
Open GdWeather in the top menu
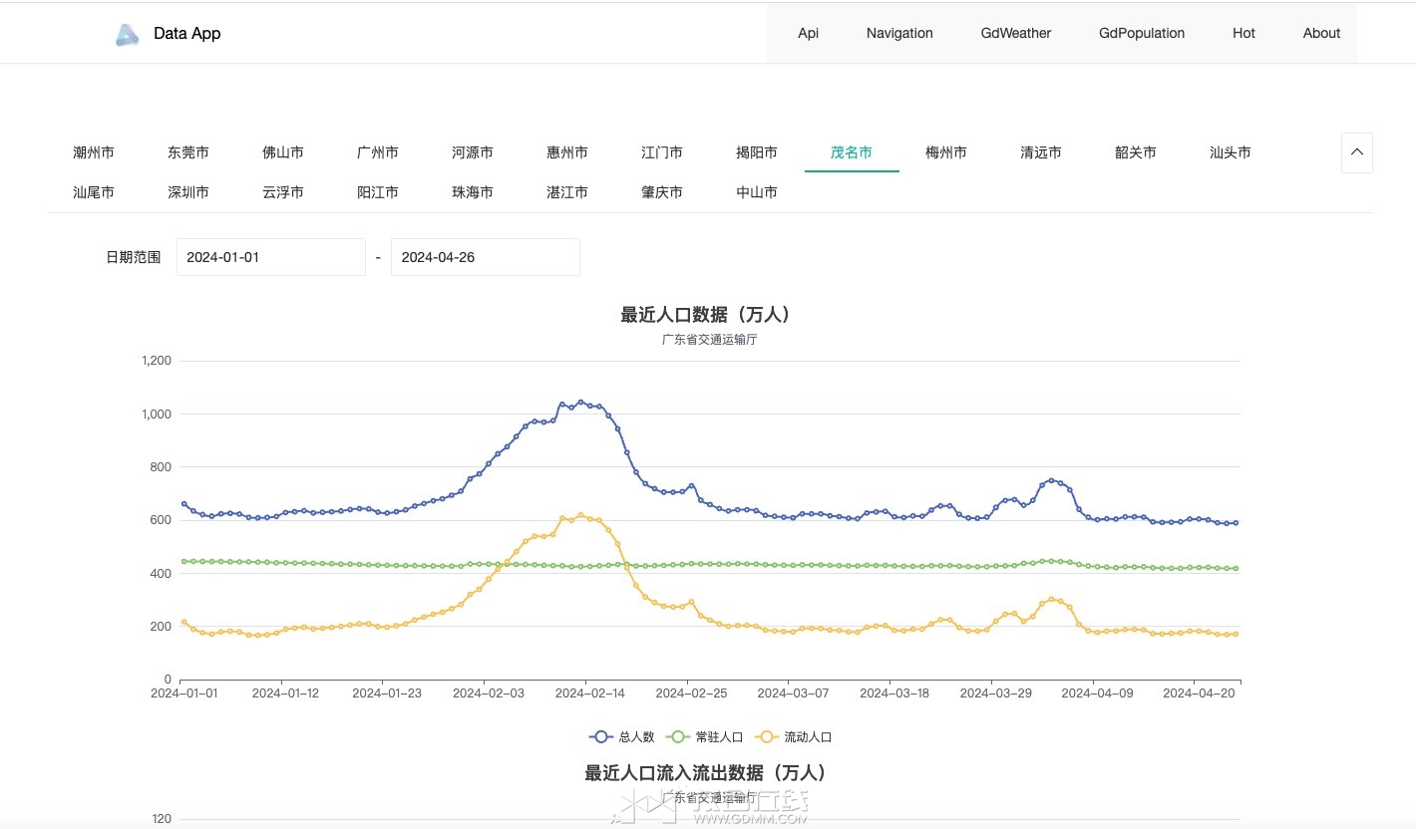(1016, 33)
